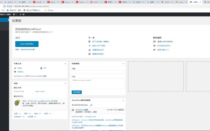Open the WPTavern Obtrusive themes news link
This screenshot has height=131, width=210.
(x=97, y=127)
